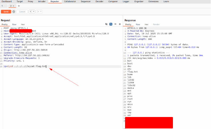
Task: Open the request editor hamburger menu
Action: pyautogui.click(x=120, y=24)
